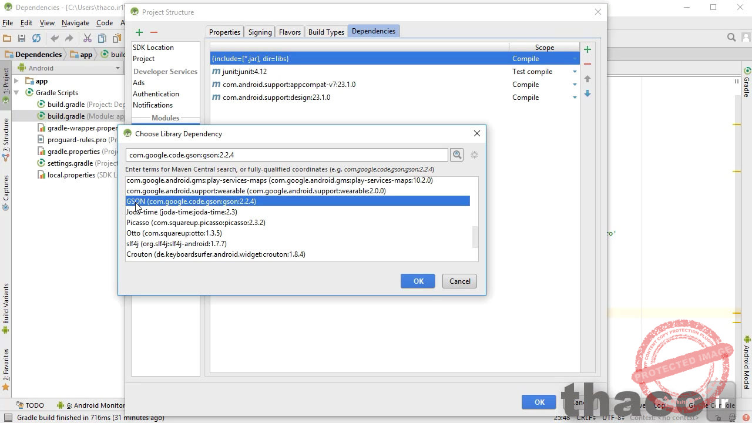Click the Maven coordinates search field
752x423 pixels.
[x=287, y=154]
